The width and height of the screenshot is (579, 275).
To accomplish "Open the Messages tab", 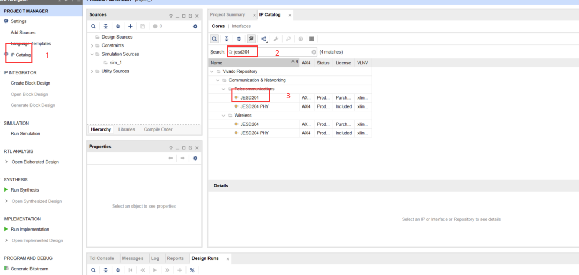I will (x=132, y=258).
